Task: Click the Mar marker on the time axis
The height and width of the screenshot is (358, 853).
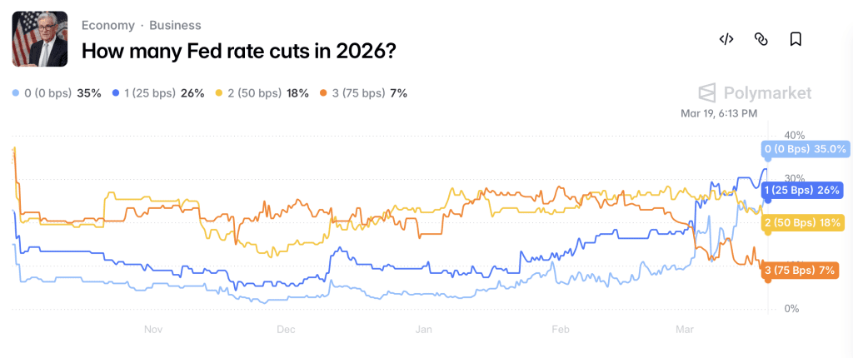Action: point(684,329)
